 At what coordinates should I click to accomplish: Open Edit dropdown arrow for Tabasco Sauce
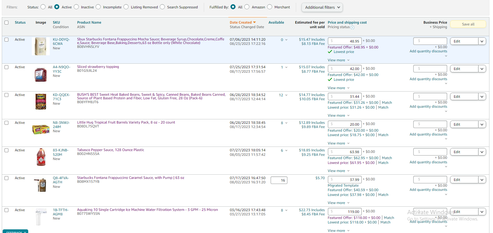pyautogui.click(x=482, y=152)
